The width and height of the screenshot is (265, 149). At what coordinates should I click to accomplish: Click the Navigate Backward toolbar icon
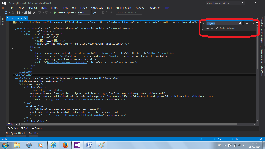[6, 12]
